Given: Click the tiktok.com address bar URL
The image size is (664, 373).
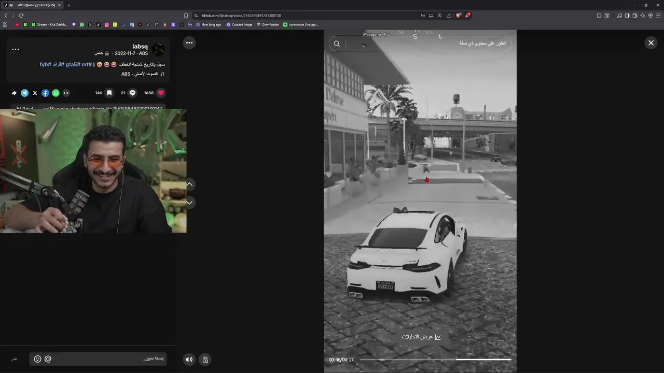Looking at the screenshot, I should click(x=241, y=16).
